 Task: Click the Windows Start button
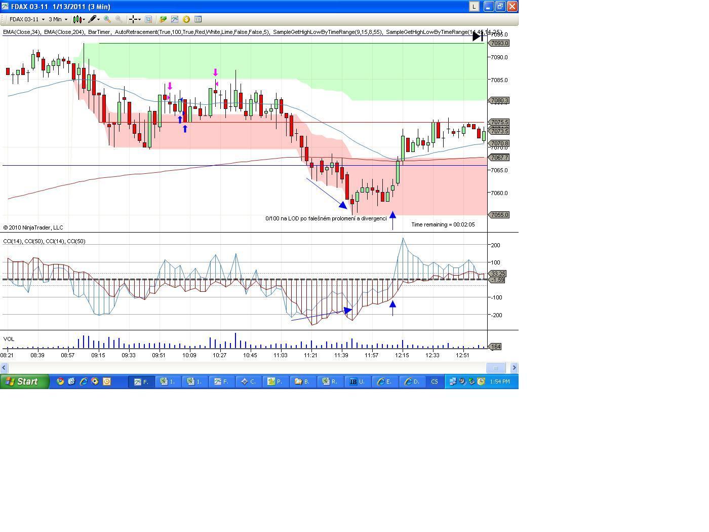coord(24,382)
